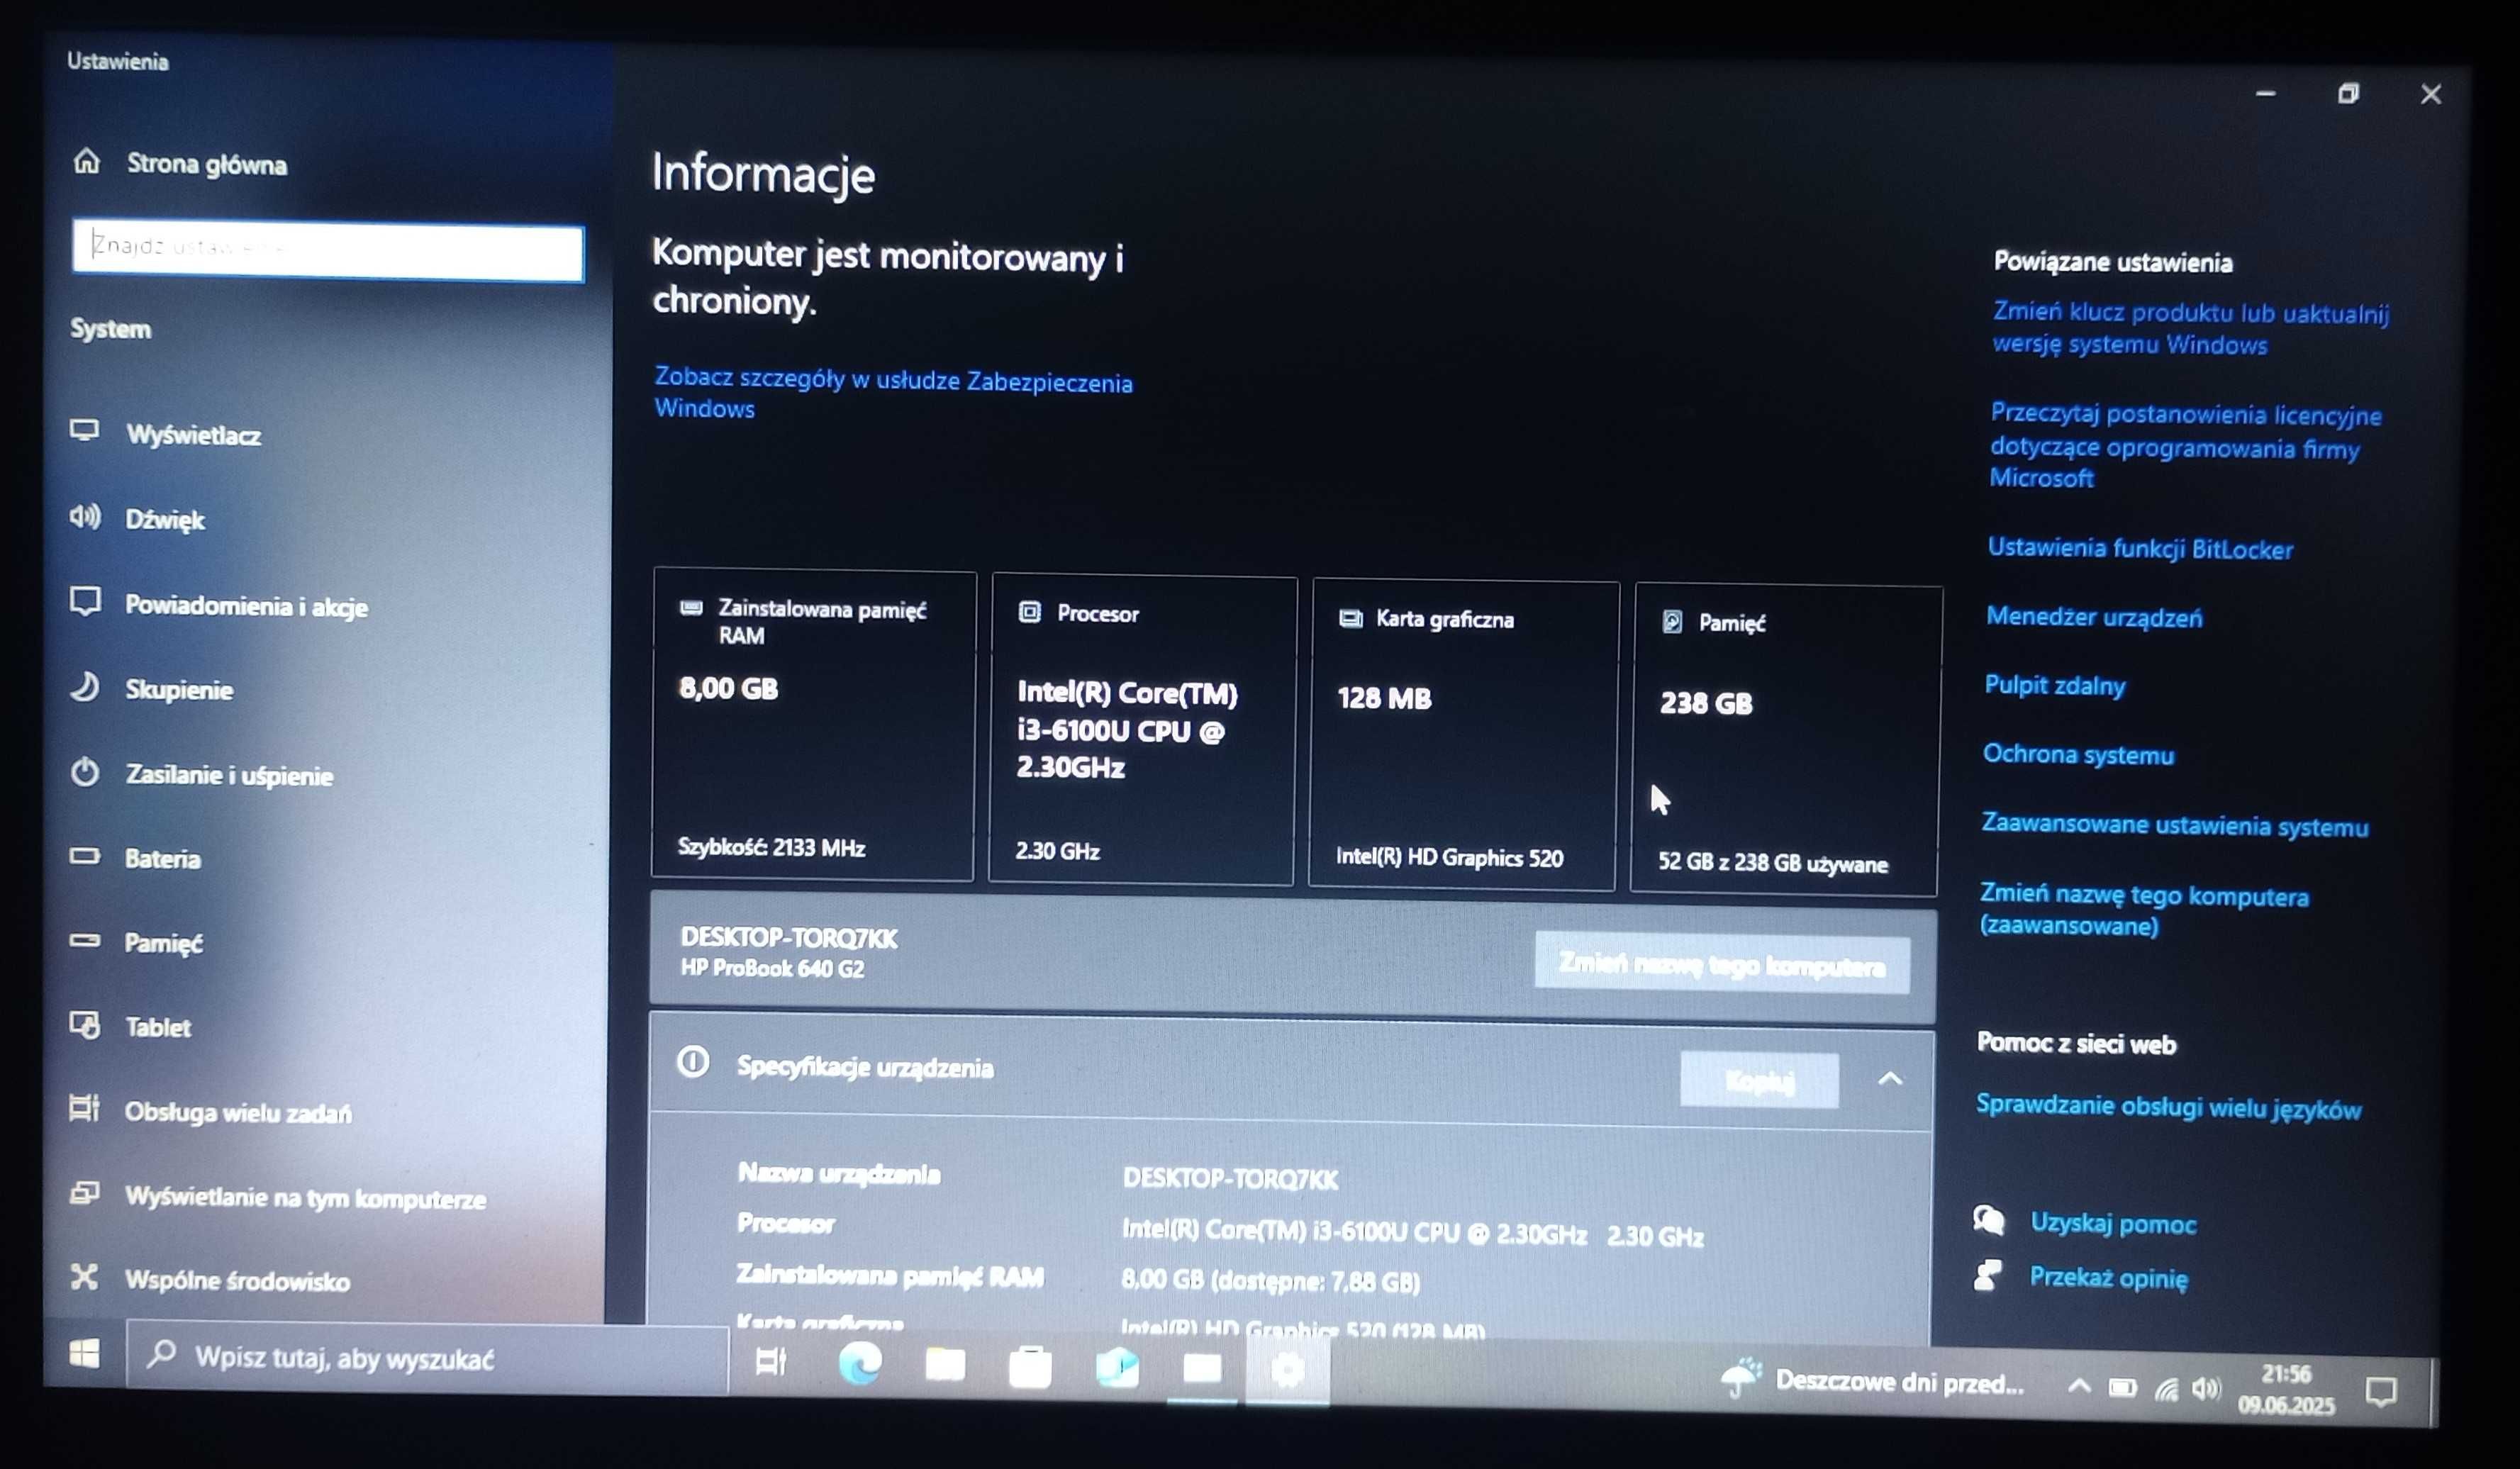Click the Karta graficzna info card

pyautogui.click(x=1463, y=735)
